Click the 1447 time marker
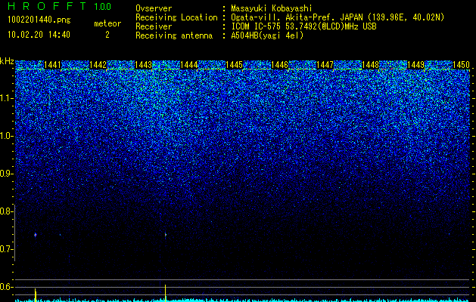The height and width of the screenshot is (302, 476). [x=325, y=65]
